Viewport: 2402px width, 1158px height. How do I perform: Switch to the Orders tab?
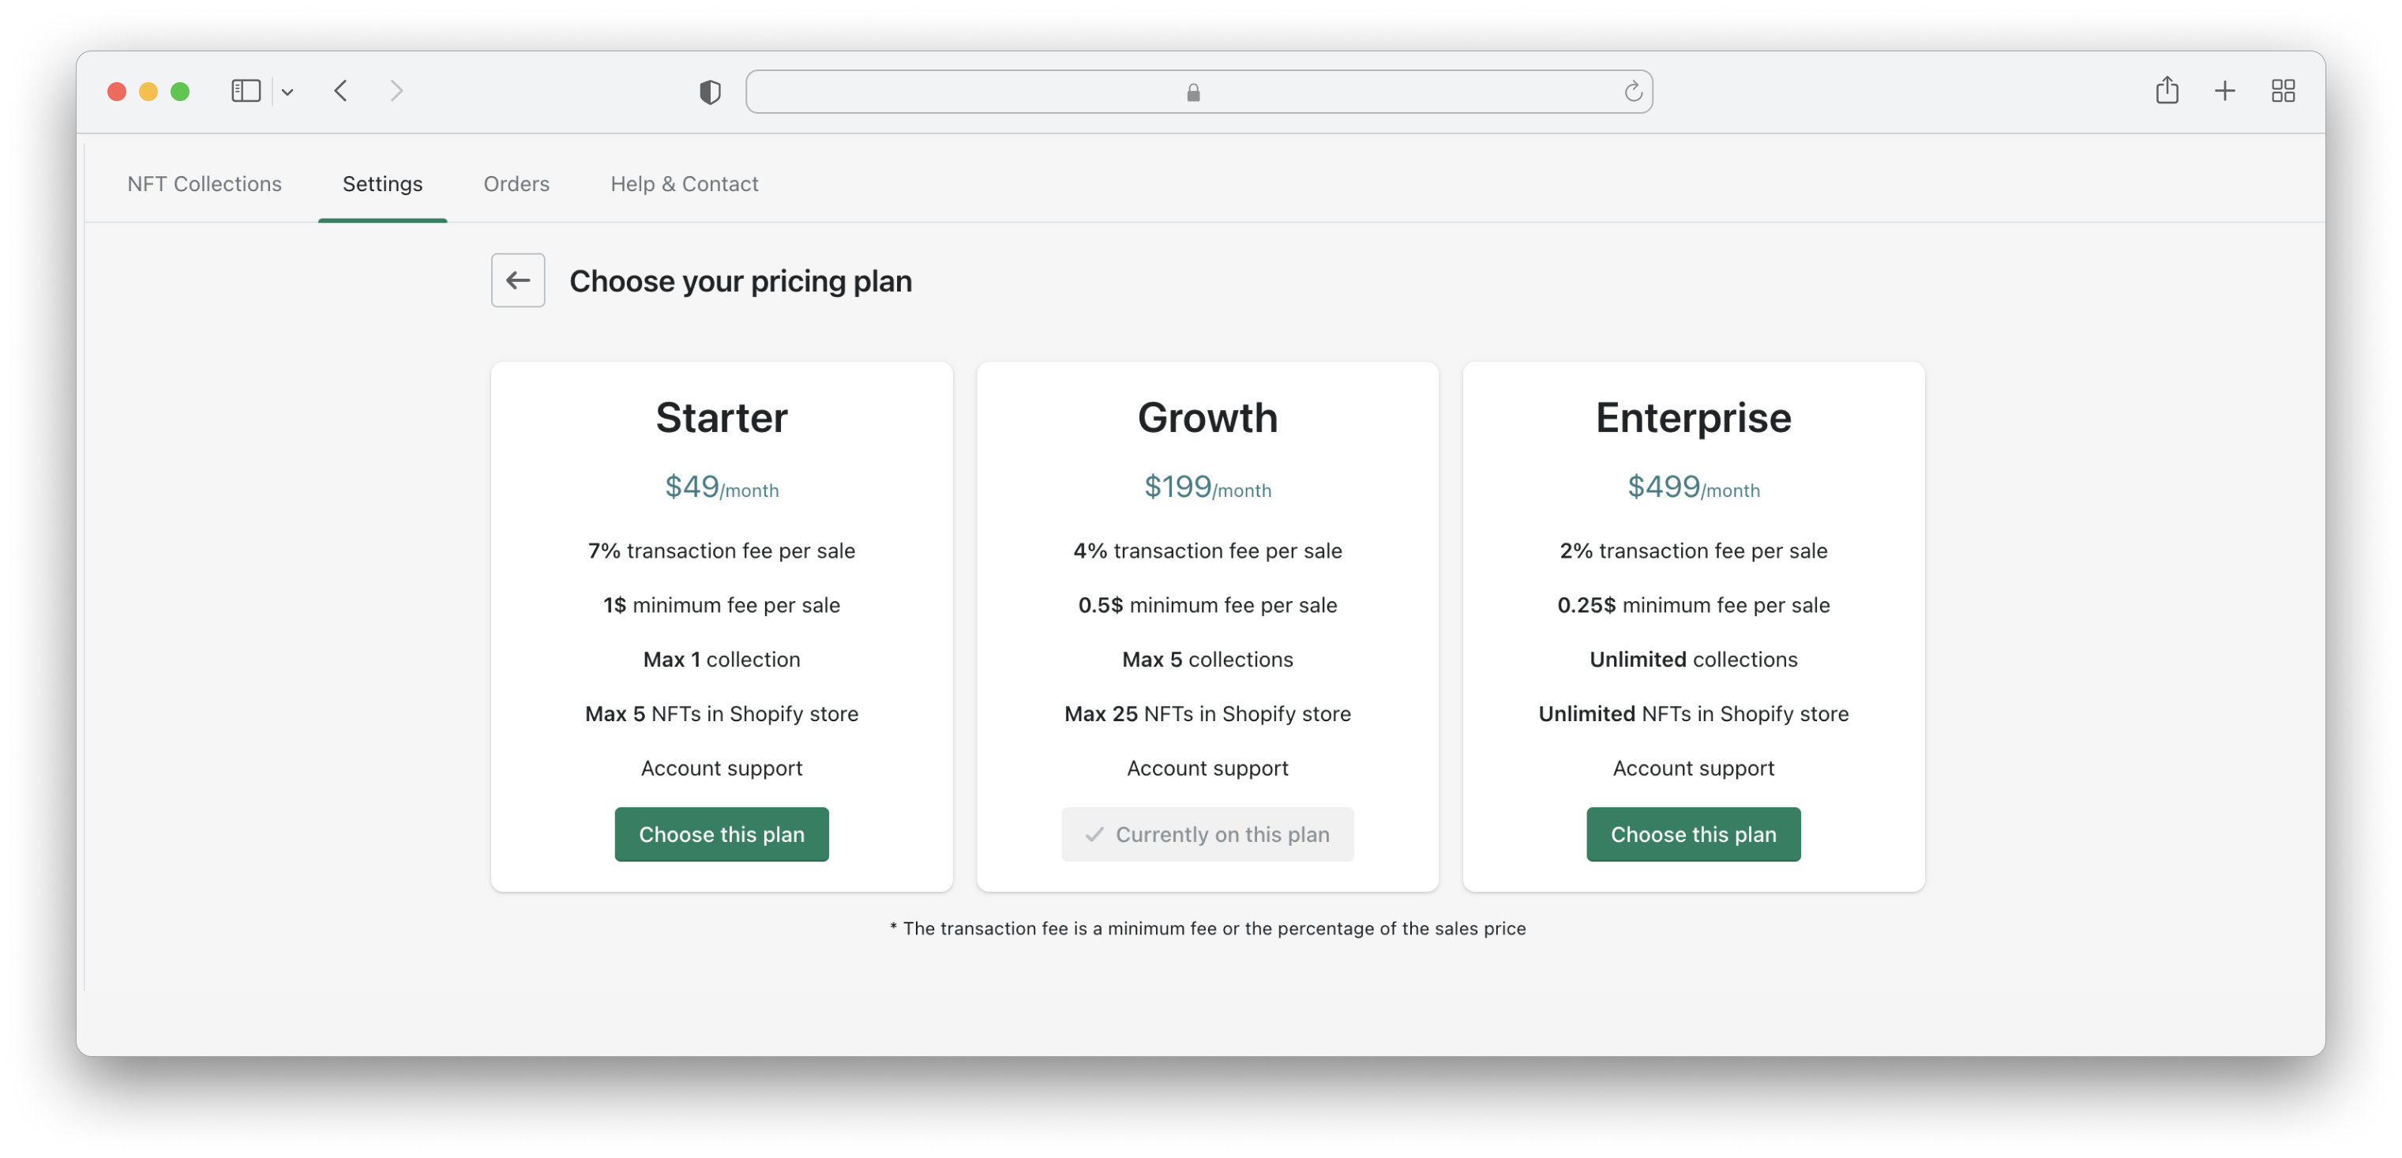click(516, 184)
